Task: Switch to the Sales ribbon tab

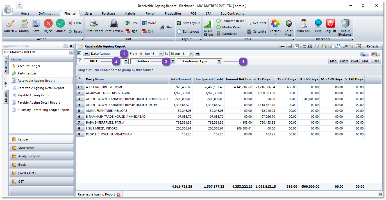Action: coord(88,13)
